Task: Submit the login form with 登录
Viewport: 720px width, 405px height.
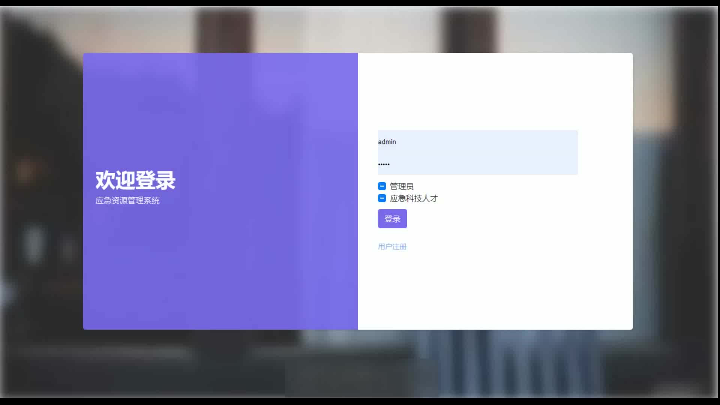Action: 392,219
